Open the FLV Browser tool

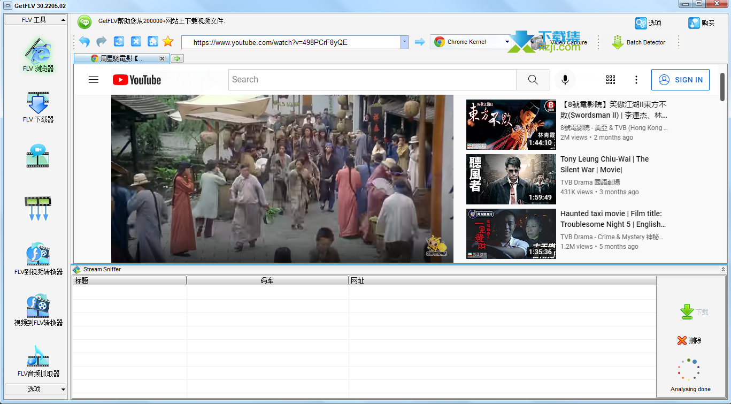(x=38, y=55)
